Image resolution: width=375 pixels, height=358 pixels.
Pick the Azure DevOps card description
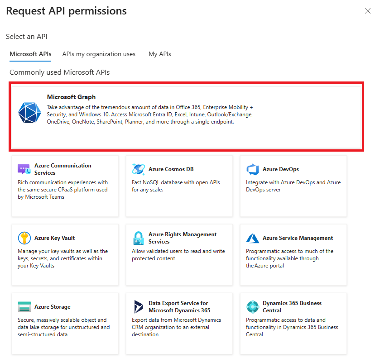tap(293, 186)
